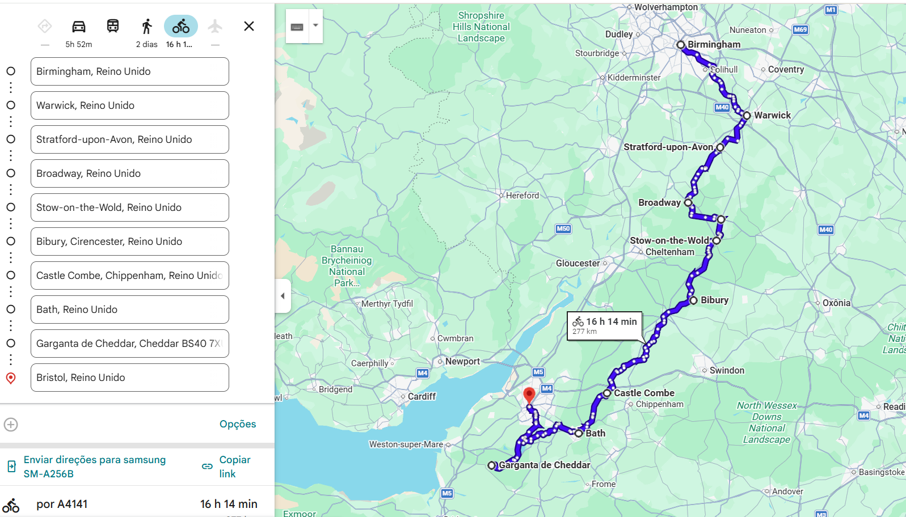
Task: Click the Broadway waypoint circle handle in list
Action: point(11,173)
